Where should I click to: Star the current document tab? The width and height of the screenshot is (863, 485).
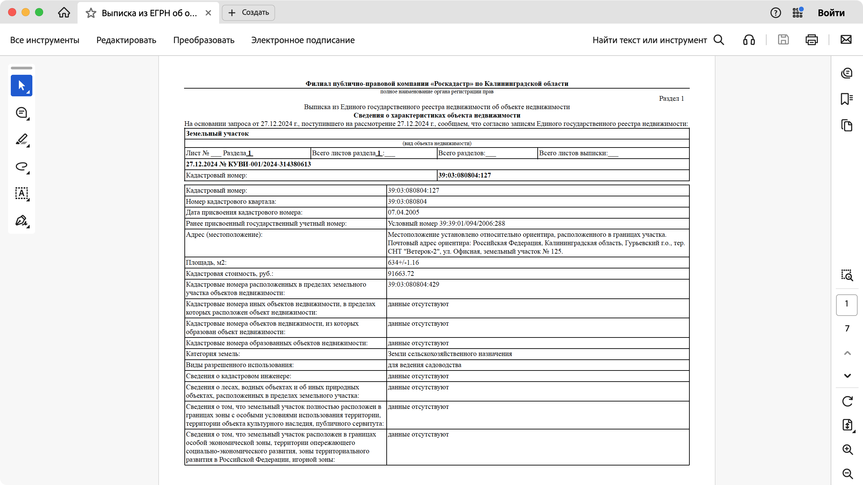coord(91,13)
